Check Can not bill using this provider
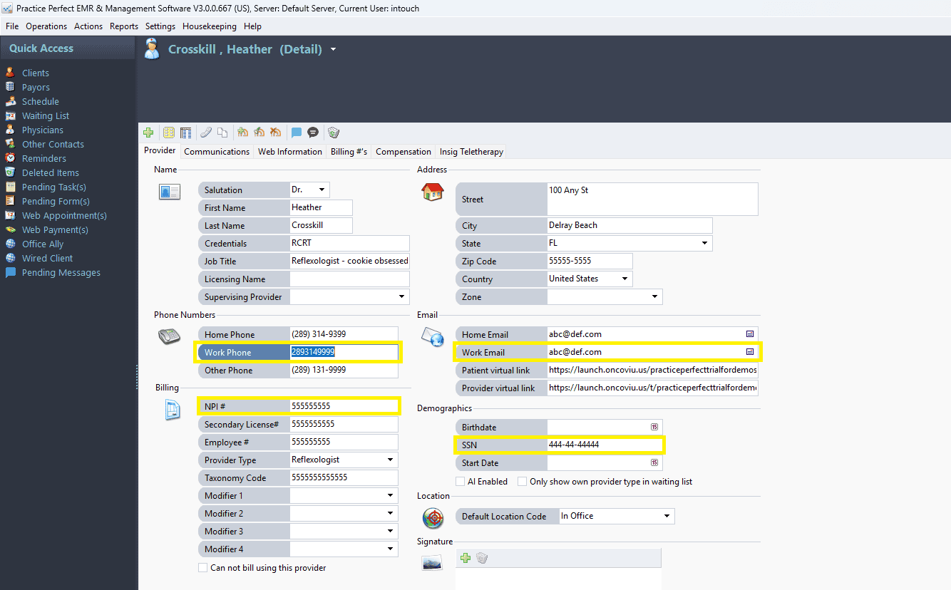Viewport: 951px width, 590px height. coord(203,568)
